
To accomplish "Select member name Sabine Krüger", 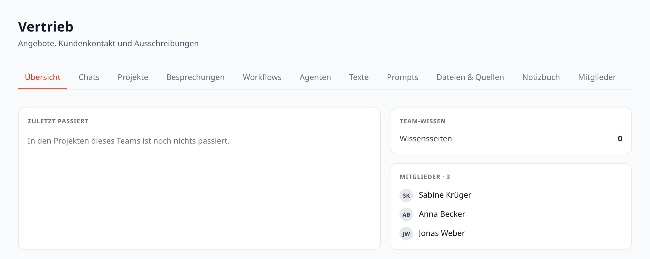I will (445, 195).
